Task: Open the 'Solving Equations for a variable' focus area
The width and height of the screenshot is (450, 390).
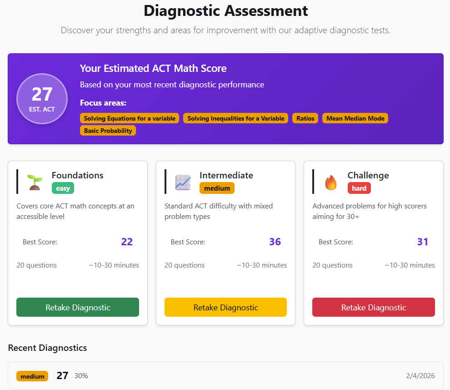Action: (129, 118)
